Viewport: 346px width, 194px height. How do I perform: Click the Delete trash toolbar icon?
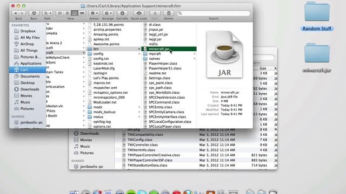(x=169, y=13)
